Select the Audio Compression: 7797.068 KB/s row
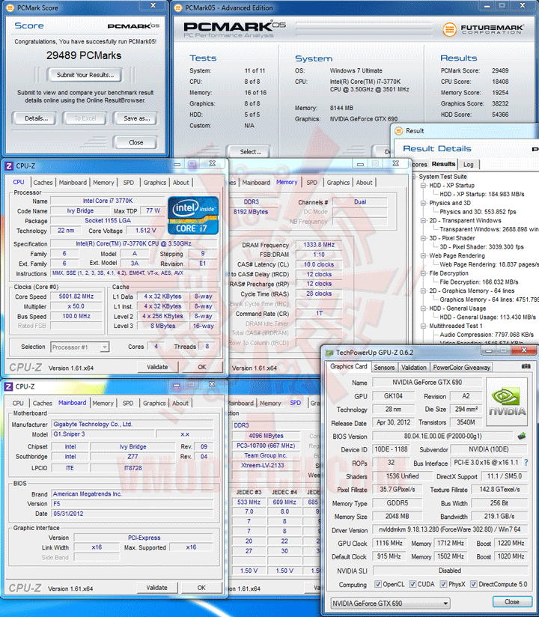The width and height of the screenshot is (539, 617). pos(487,335)
